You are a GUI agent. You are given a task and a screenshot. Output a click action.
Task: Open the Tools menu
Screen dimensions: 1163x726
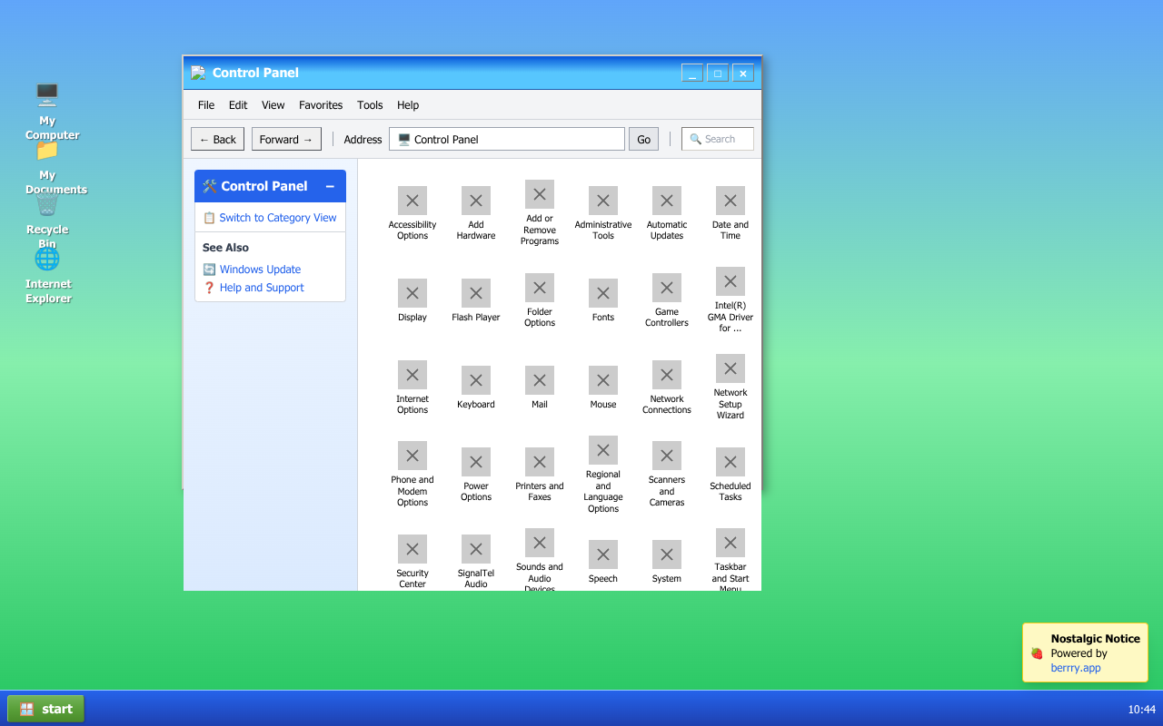370,104
